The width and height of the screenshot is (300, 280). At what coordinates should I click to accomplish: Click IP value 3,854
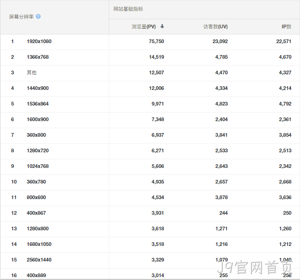click(x=285, y=135)
